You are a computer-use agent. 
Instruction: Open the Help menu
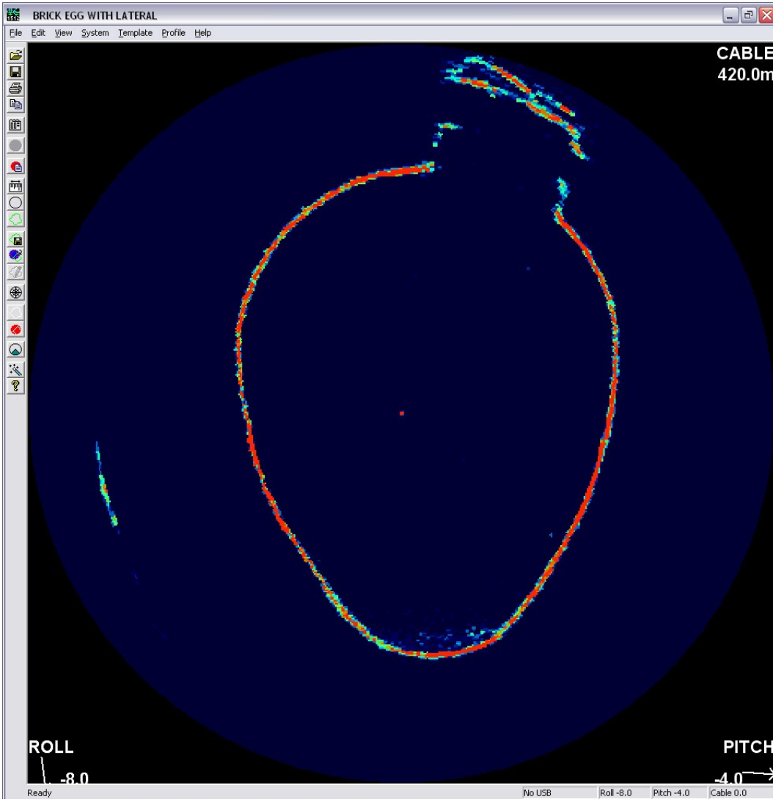pyautogui.click(x=202, y=33)
